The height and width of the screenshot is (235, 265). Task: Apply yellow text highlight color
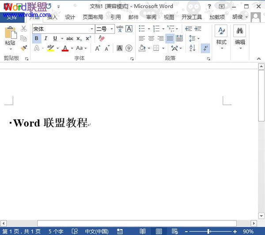click(x=50, y=48)
